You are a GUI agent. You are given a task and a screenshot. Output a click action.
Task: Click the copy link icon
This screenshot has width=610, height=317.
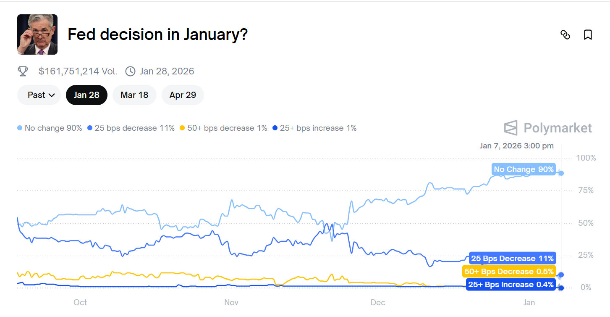click(x=565, y=35)
